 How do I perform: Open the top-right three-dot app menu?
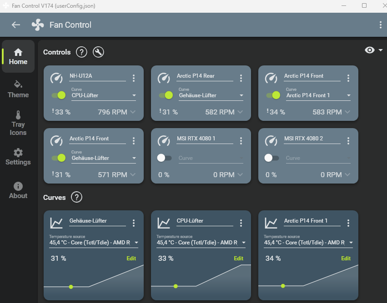380,25
